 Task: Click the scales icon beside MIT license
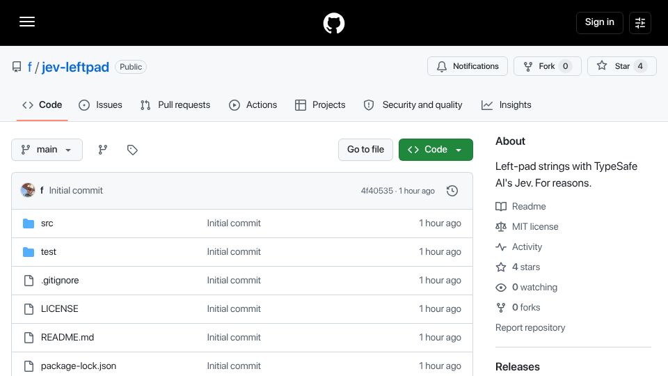(501, 227)
